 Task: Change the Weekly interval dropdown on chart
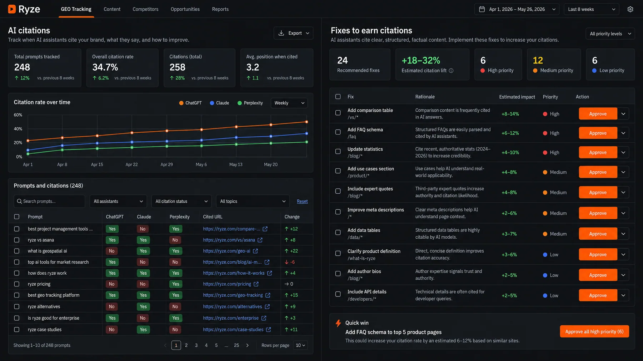(x=289, y=103)
